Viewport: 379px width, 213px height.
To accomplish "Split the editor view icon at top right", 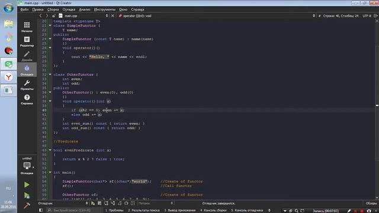I will coord(375,16).
